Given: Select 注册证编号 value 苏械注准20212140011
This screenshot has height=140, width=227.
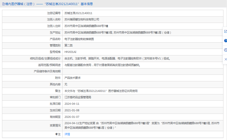Looking at the screenshot, I should (78, 13).
